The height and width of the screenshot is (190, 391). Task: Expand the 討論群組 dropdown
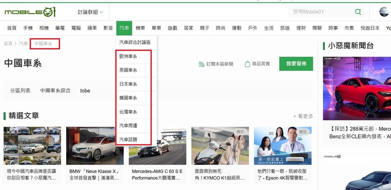pos(90,12)
